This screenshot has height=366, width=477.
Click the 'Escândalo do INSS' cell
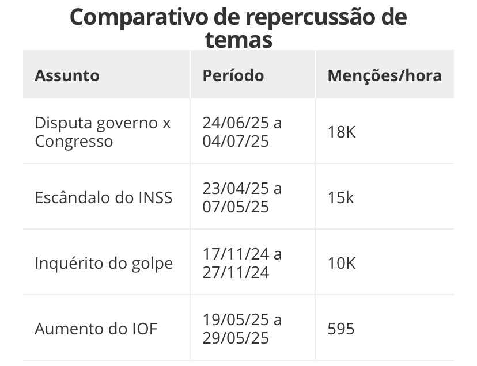point(104,197)
